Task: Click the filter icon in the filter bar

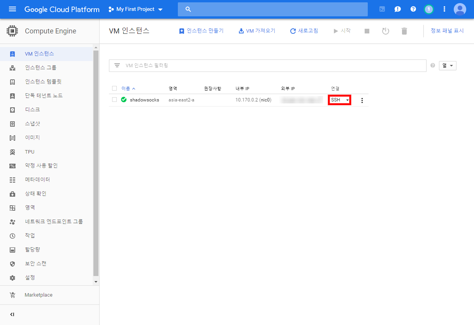Action: pyautogui.click(x=117, y=66)
